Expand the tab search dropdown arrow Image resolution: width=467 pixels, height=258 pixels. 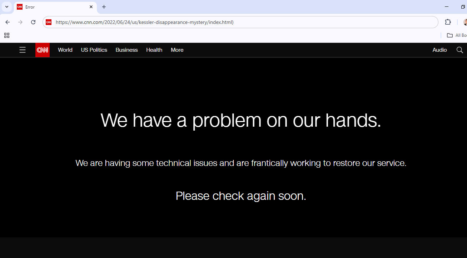pyautogui.click(x=6, y=7)
